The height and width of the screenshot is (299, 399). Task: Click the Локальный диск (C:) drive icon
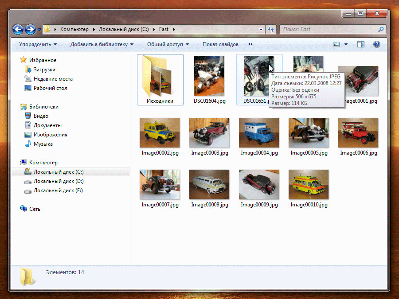(28, 171)
